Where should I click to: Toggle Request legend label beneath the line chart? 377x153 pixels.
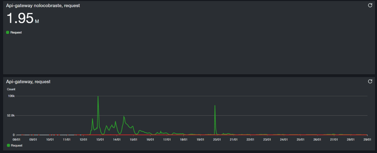[x=17, y=145]
